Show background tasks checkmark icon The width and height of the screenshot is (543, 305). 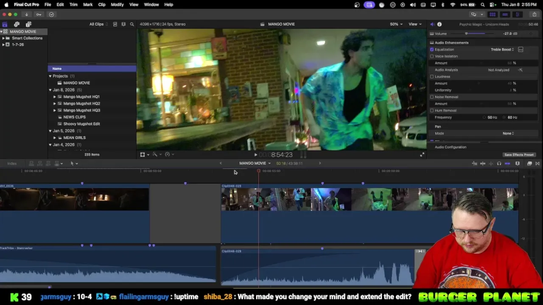[x=51, y=14]
